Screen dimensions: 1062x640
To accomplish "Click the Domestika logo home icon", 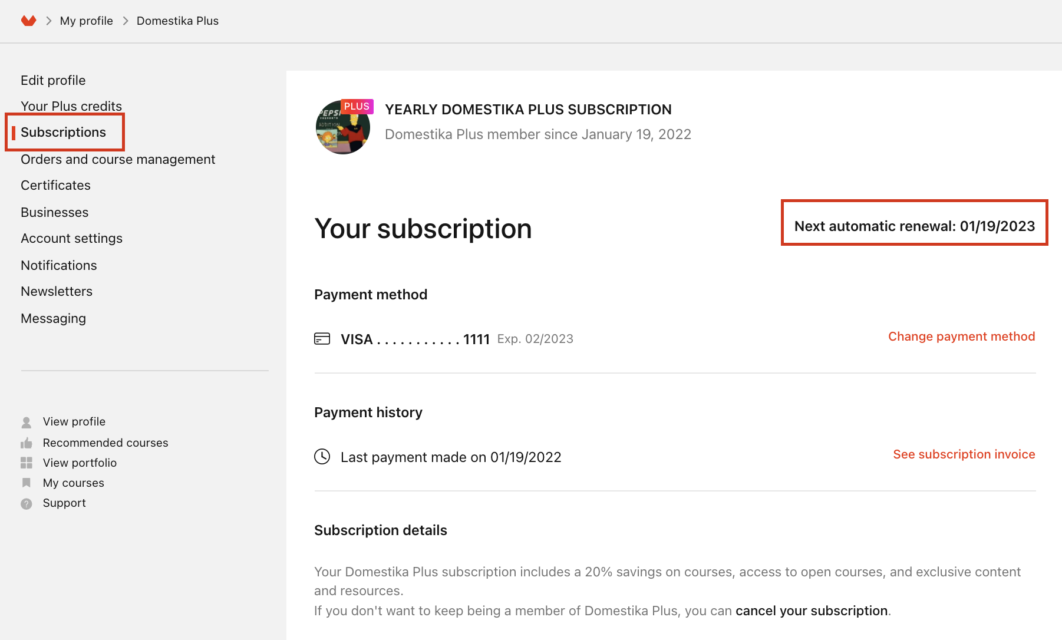I will pos(28,21).
